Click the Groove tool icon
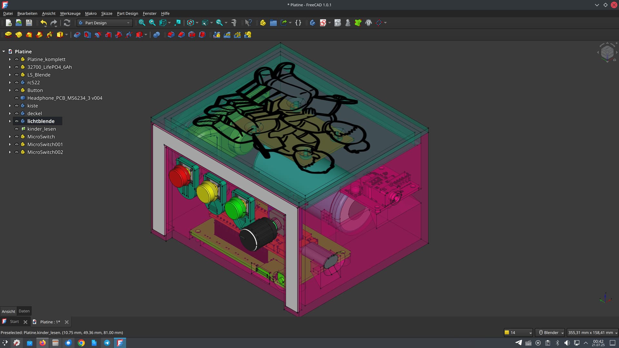 click(x=98, y=35)
